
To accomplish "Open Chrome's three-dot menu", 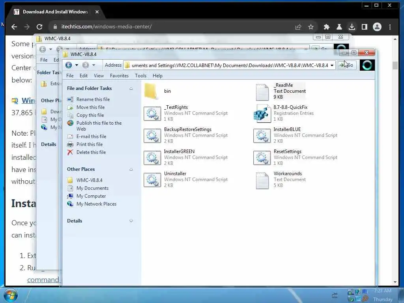I will (390, 27).
